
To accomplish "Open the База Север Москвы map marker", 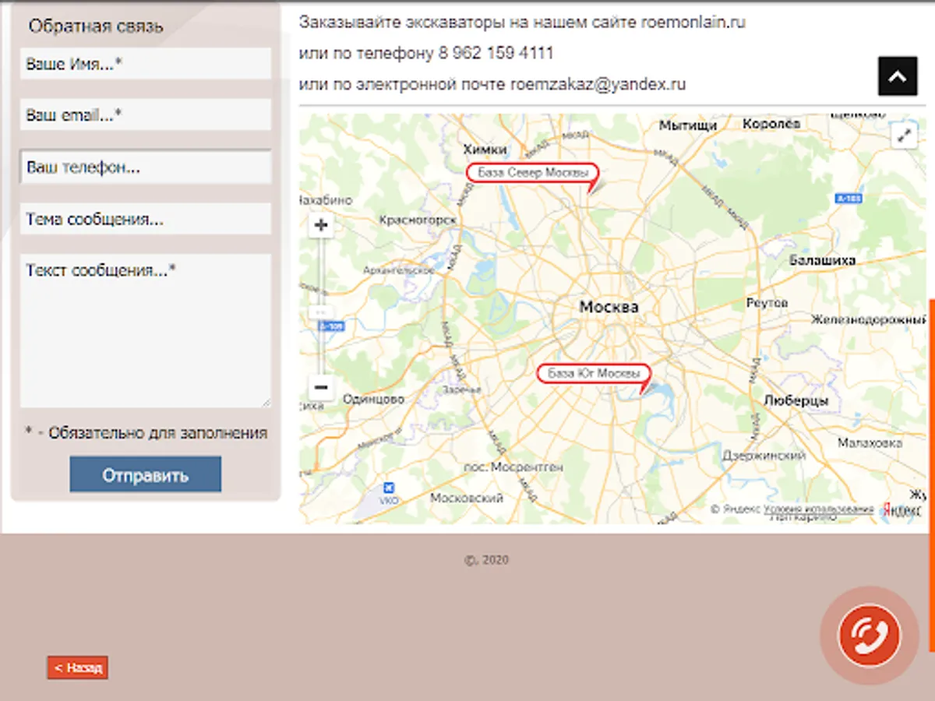I will (x=533, y=173).
